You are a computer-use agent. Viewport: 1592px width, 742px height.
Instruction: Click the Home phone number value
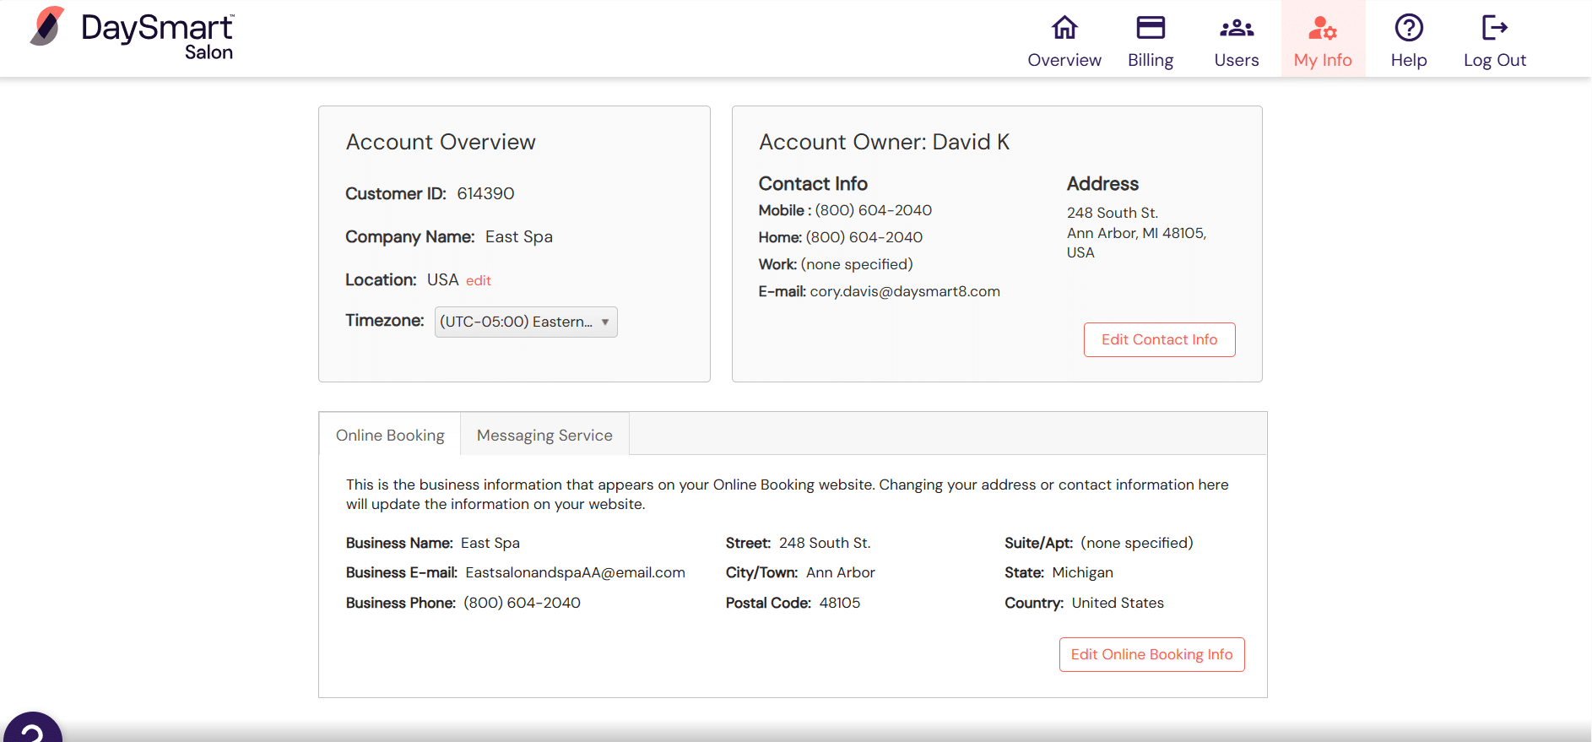(x=864, y=237)
